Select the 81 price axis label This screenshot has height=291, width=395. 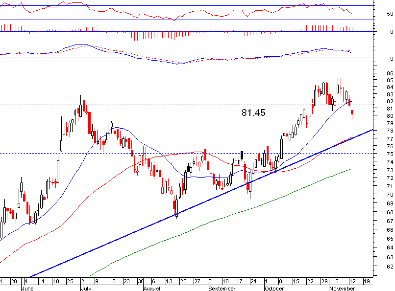[x=390, y=109]
